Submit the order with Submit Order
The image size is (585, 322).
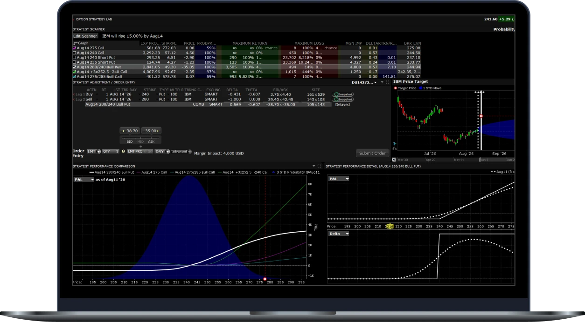372,153
